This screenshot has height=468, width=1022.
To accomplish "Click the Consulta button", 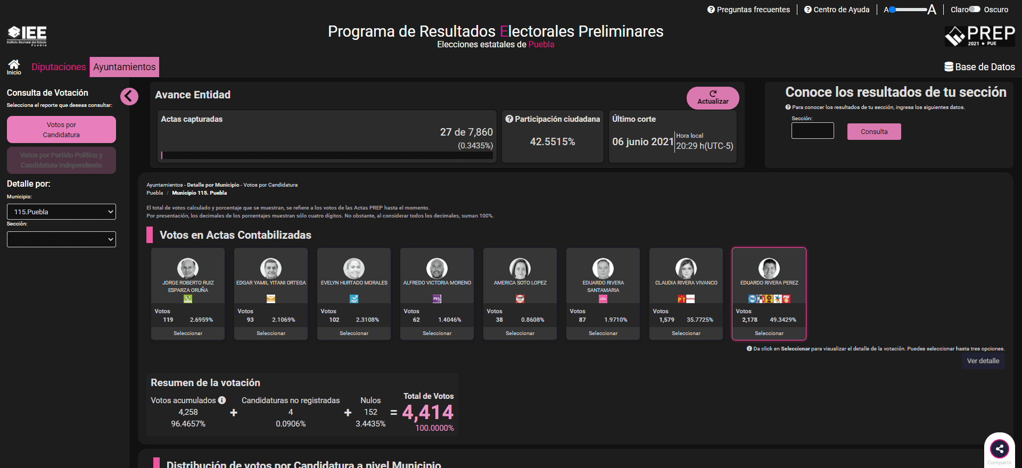I will (873, 132).
